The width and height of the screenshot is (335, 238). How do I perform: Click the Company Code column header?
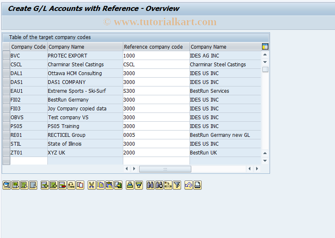(x=29, y=47)
